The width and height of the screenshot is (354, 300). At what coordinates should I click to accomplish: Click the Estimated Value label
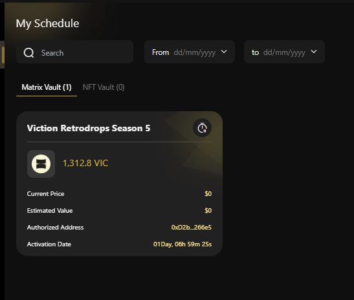click(x=50, y=210)
